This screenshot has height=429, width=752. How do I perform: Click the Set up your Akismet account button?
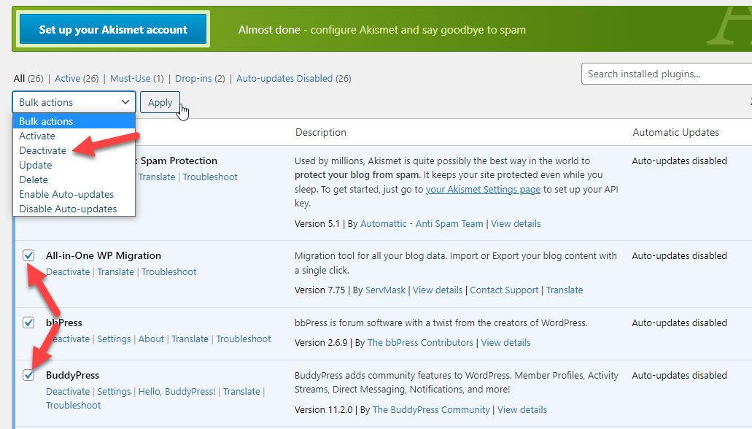pyautogui.click(x=113, y=30)
